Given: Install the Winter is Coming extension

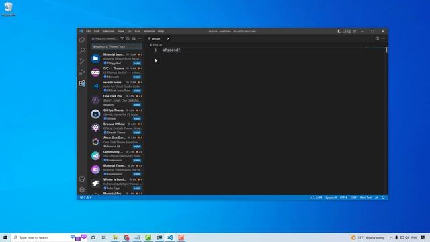Looking at the screenshot, I should tap(137, 188).
